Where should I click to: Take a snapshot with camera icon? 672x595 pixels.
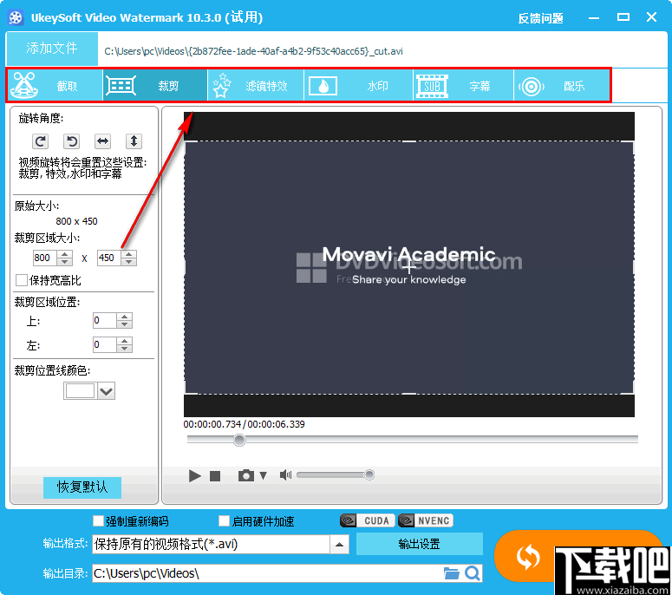(246, 475)
